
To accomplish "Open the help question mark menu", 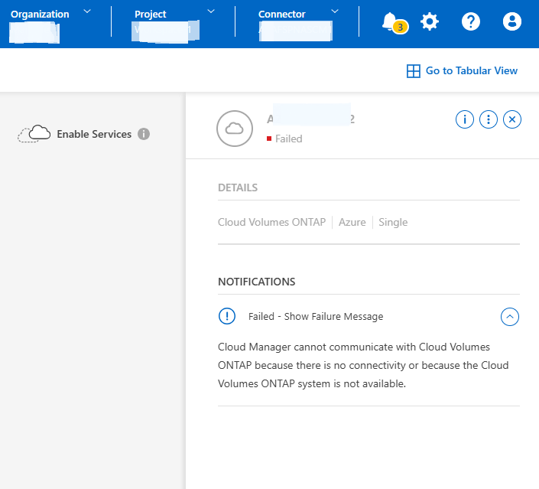I will tap(471, 21).
